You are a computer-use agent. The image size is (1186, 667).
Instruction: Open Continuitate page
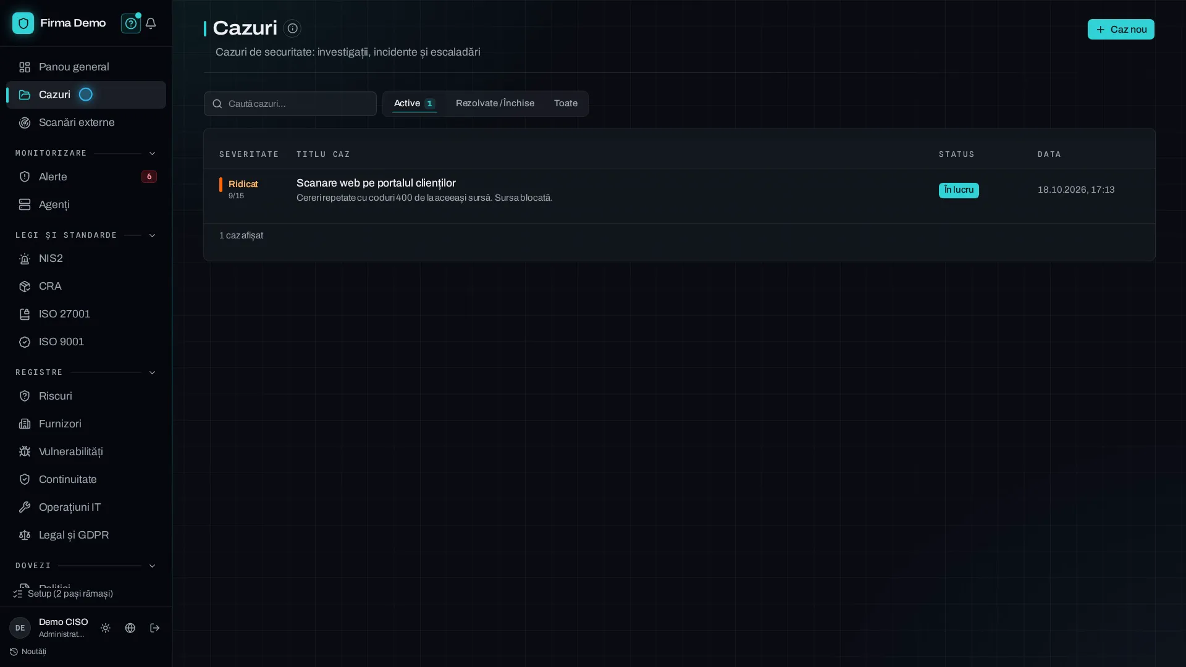86,479
